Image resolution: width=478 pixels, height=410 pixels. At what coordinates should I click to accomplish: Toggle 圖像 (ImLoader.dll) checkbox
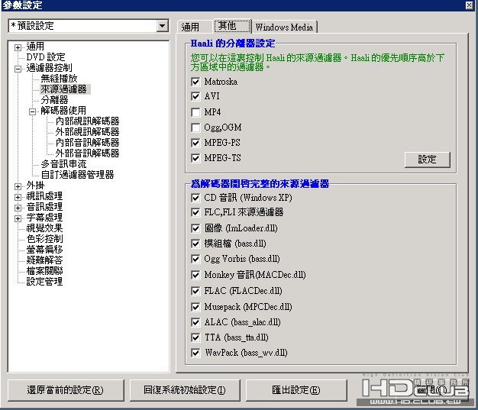pyautogui.click(x=195, y=228)
